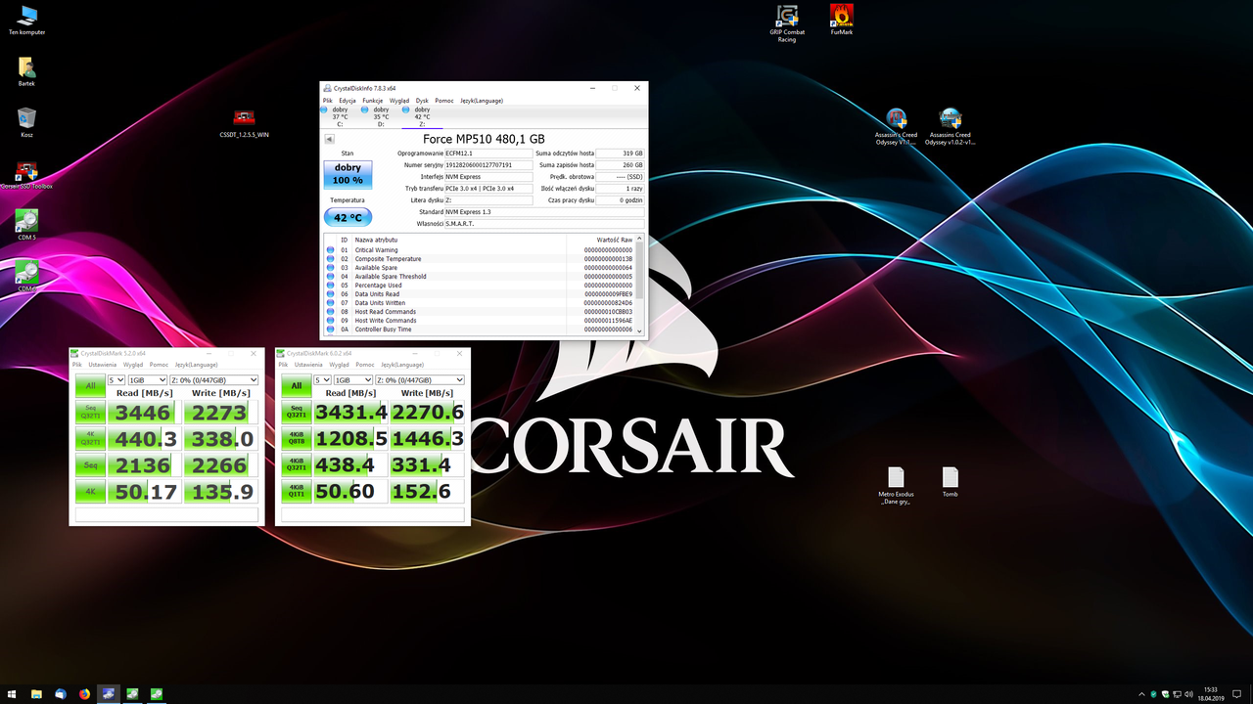Viewport: 1253px width, 704px height.
Task: Run 4KiB Q1T1 test in CrystalDiskMark 6.0.2
Action: [x=297, y=492]
